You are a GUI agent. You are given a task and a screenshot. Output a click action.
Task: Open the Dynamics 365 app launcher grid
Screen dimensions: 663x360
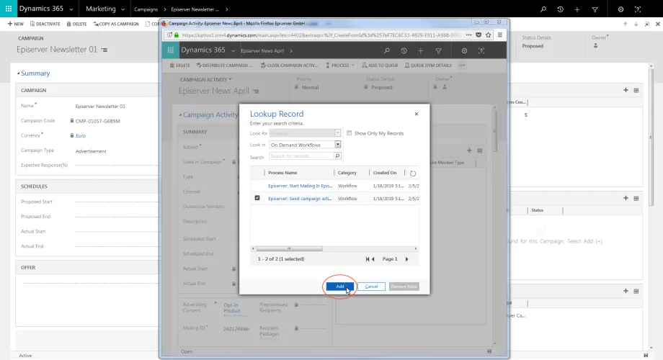pyautogui.click(x=9, y=9)
